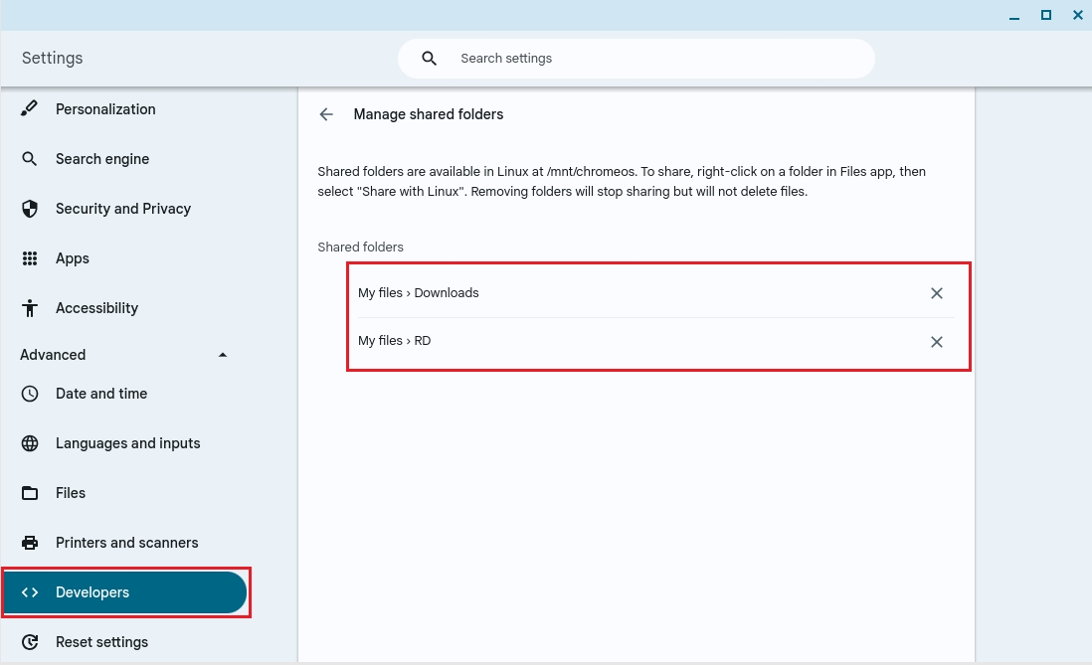
Task: Click the Search engine magnifier icon
Action: pos(30,159)
